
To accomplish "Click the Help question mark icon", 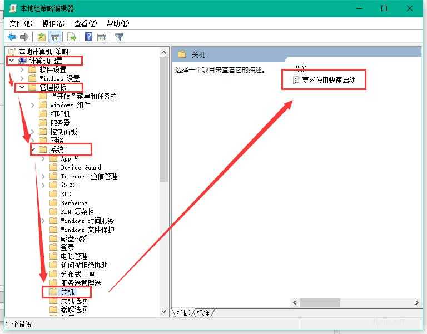I will (x=89, y=37).
